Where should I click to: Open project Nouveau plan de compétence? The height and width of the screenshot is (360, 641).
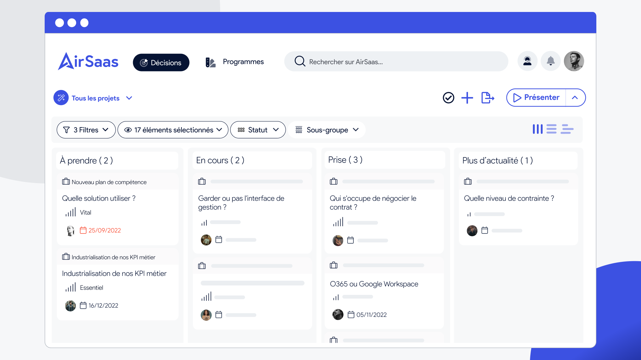(x=109, y=182)
